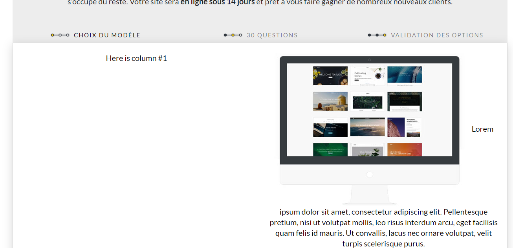The image size is (513, 248).
Task: Choose the green Conserve Water template thumbnail
Action: pos(330,150)
